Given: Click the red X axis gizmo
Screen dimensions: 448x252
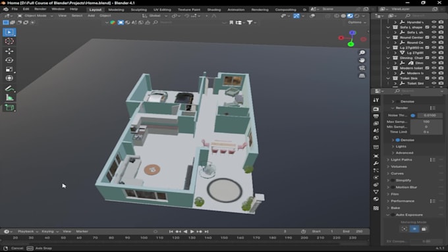Looking at the screenshot, I should (341, 38).
